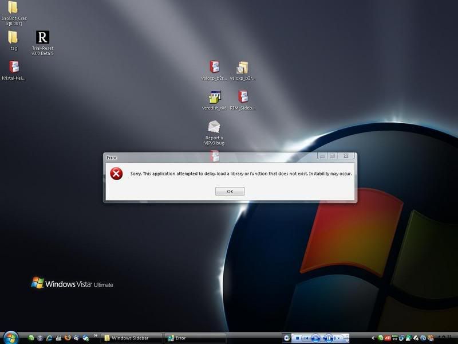Open the Kristal-Kei... archive on desktop

(x=14, y=67)
